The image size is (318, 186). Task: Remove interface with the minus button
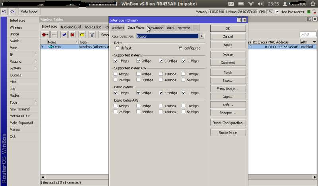click(54, 35)
